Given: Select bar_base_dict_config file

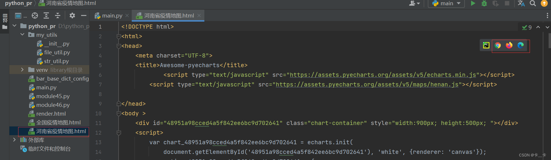Looking at the screenshot, I should click(58, 79).
